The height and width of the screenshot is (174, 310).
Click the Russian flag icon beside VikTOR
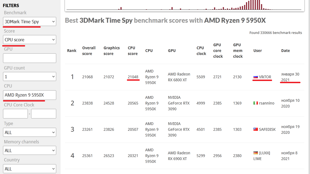tap(256, 77)
